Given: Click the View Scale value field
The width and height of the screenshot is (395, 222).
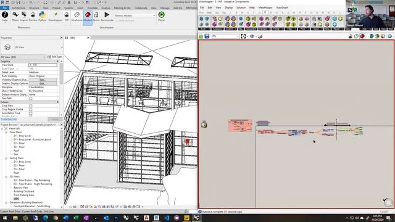Looking at the screenshot, I should (43, 65).
